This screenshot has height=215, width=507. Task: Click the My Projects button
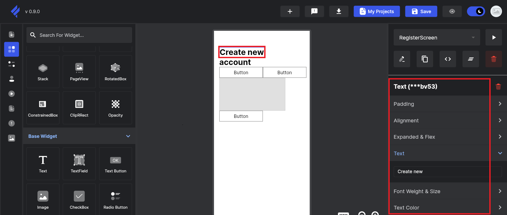click(376, 11)
